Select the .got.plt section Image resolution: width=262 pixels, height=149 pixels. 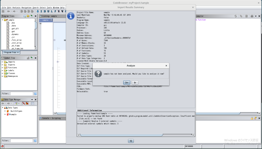click(x=15, y=29)
